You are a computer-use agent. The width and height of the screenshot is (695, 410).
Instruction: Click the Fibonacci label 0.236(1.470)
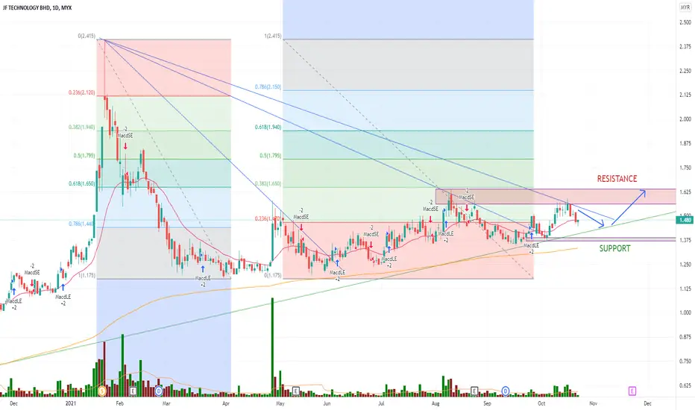pyautogui.click(x=268, y=218)
